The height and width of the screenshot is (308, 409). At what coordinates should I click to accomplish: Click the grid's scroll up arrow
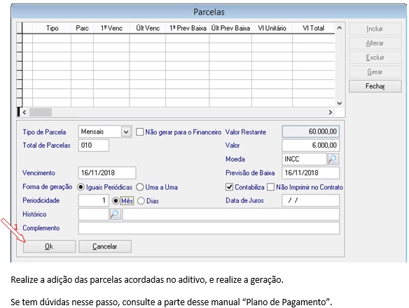click(x=340, y=27)
